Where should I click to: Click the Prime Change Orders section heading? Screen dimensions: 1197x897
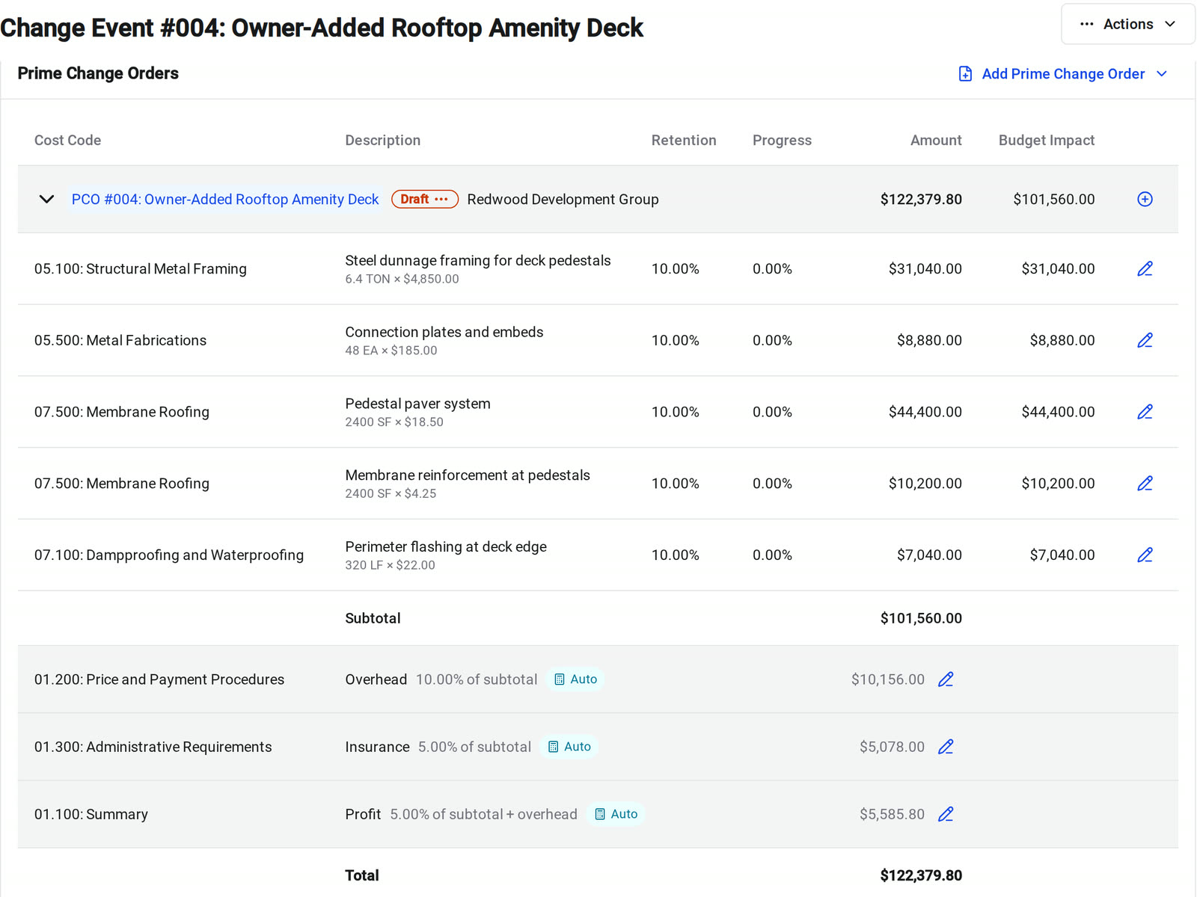pos(98,73)
